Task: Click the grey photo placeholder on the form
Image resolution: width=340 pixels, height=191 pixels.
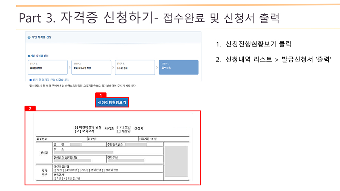Action: point(176,161)
